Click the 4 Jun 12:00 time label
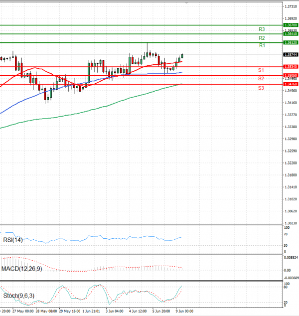This screenshot has width=299, height=316. (x=138, y=311)
